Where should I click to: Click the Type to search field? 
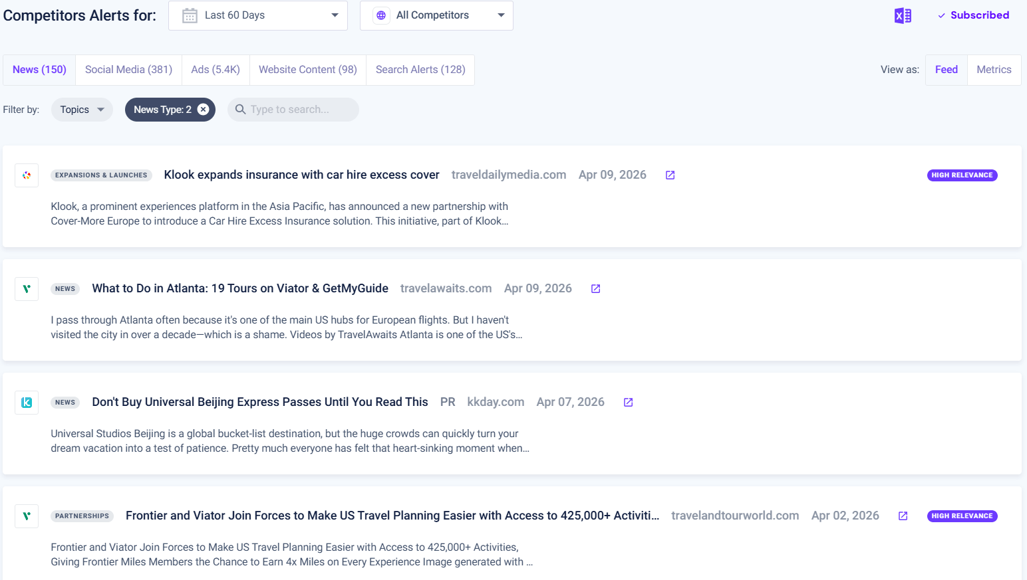[293, 110]
